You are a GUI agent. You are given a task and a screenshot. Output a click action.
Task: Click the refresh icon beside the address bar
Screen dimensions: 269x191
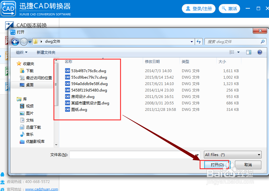199,41
